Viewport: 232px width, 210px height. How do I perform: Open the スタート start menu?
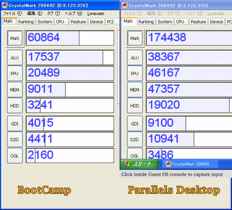(139, 164)
